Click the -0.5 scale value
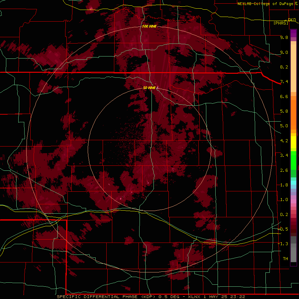This screenshot has width=299, height=299. click(283, 229)
